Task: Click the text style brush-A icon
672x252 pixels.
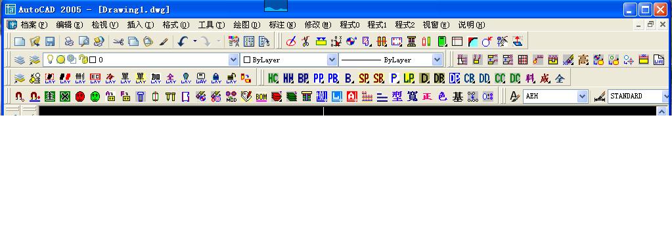Action: point(514,96)
